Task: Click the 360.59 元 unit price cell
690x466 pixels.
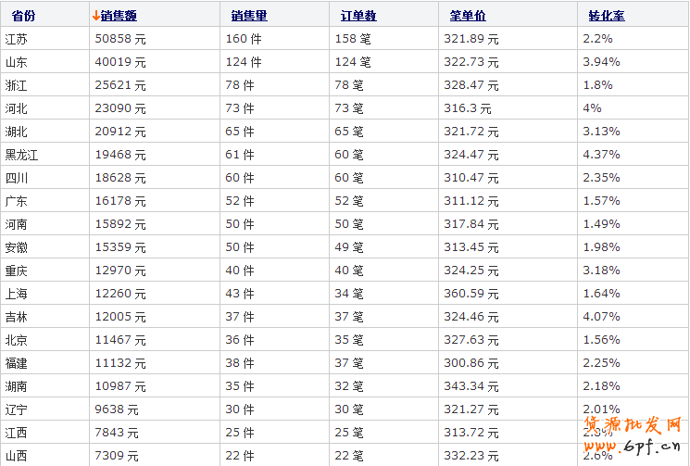Action: [x=474, y=294]
